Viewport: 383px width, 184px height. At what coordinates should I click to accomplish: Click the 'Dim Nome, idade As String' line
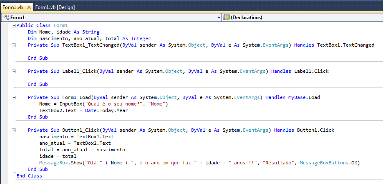[63, 32]
